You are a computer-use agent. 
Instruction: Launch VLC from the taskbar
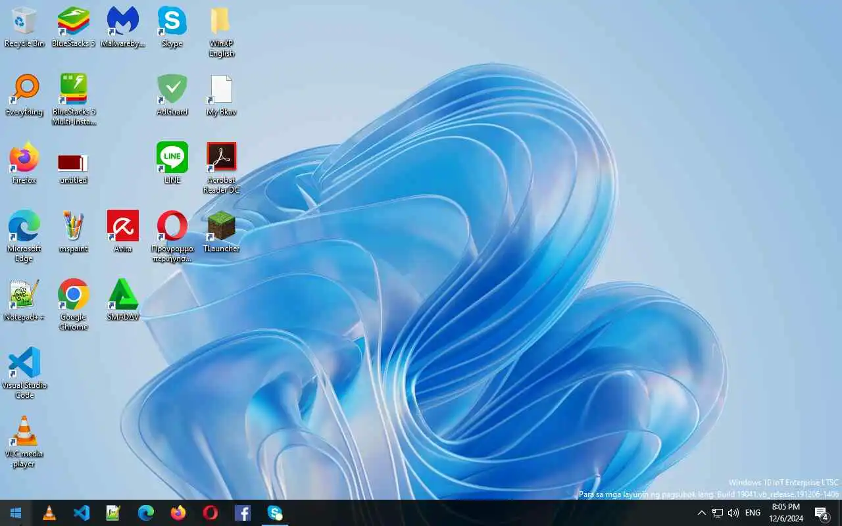pyautogui.click(x=49, y=513)
